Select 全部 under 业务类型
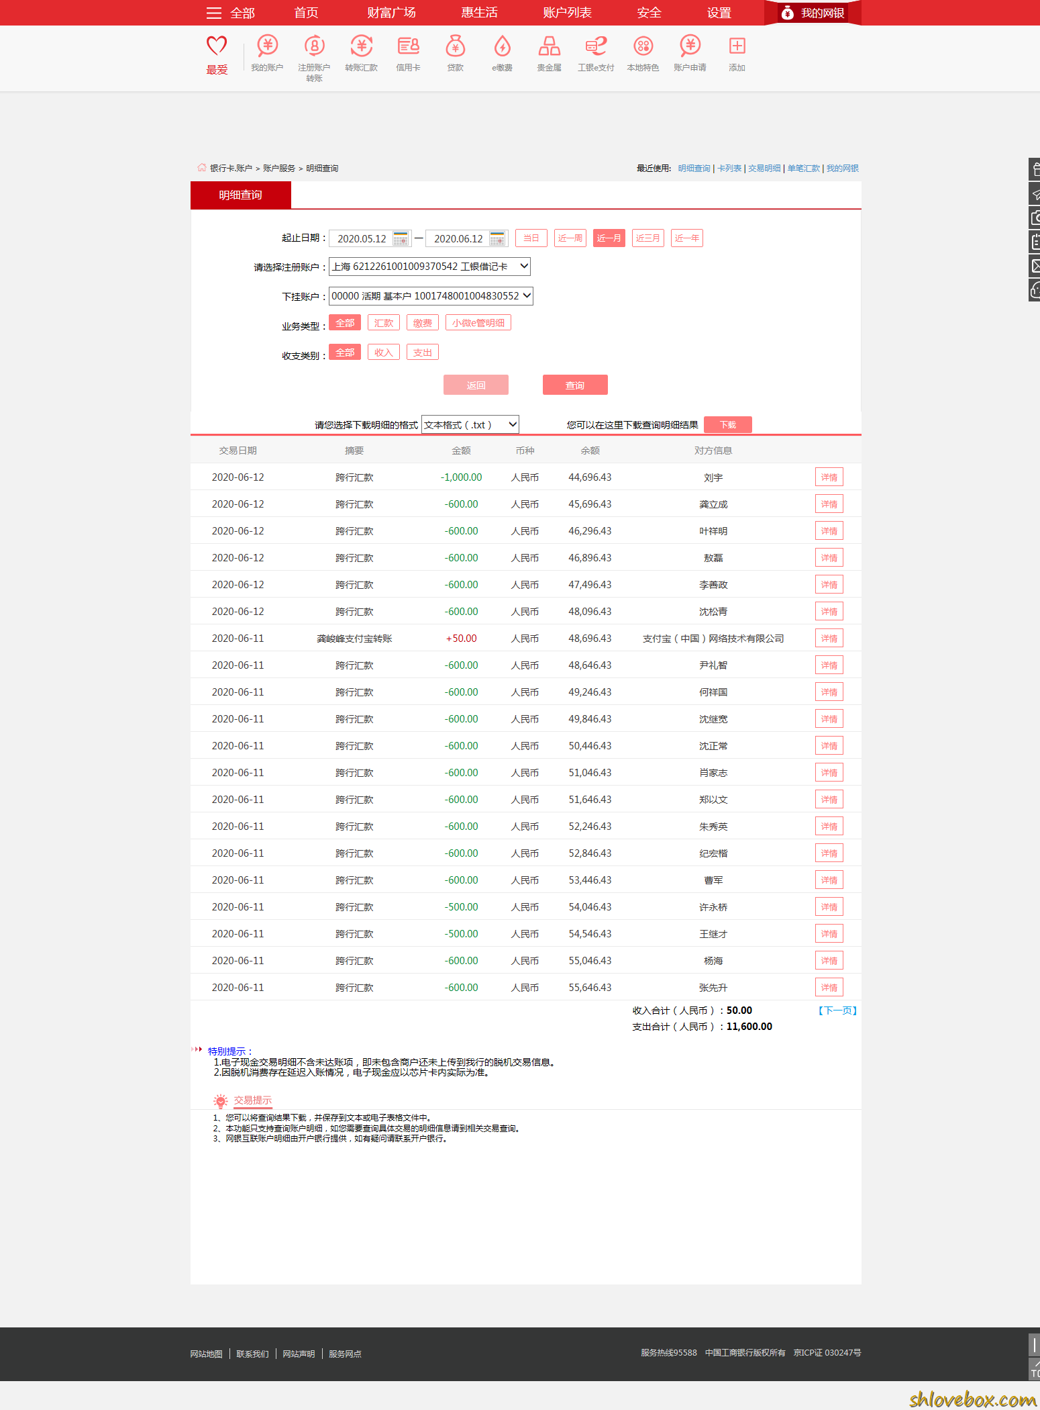The width and height of the screenshot is (1040, 1410). (x=345, y=323)
